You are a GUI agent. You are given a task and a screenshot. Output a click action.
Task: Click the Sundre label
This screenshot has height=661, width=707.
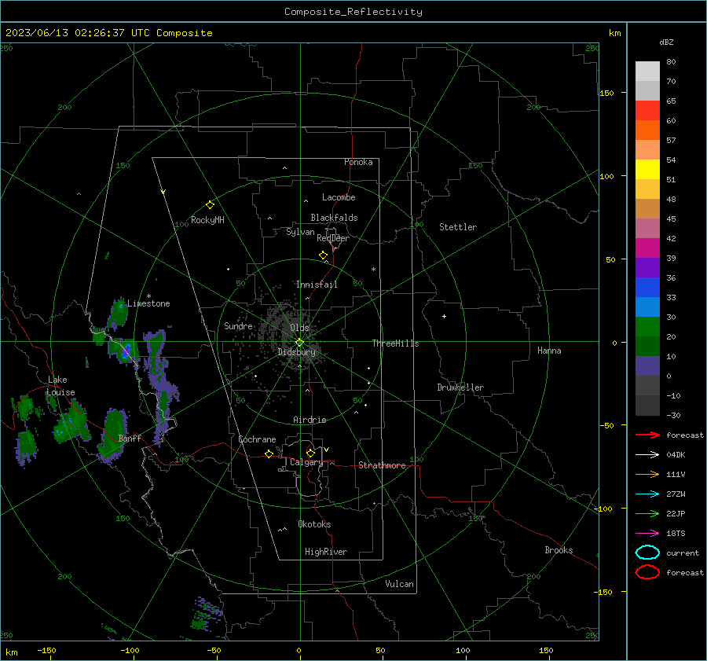[238, 325]
